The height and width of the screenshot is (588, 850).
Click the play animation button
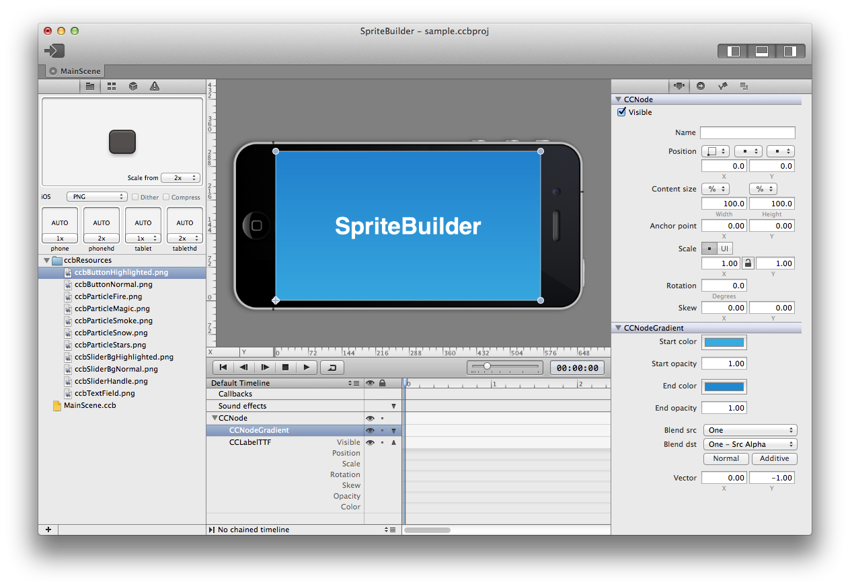tap(306, 368)
